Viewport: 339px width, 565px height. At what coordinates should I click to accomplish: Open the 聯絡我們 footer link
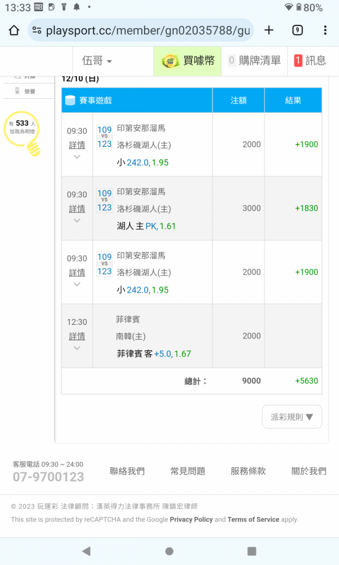click(x=127, y=471)
